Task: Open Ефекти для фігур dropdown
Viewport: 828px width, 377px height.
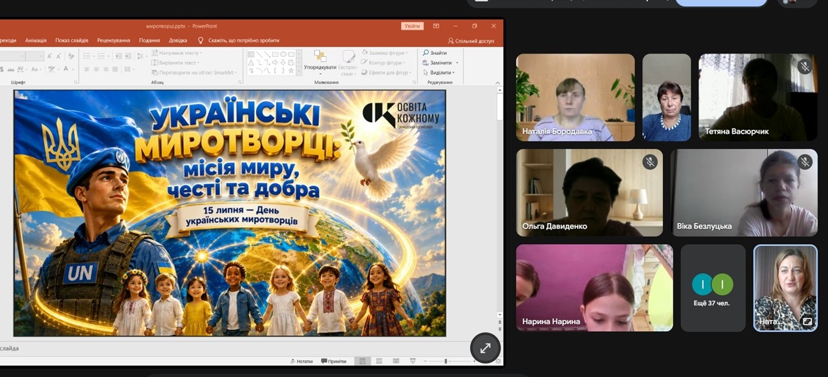Action: (387, 72)
